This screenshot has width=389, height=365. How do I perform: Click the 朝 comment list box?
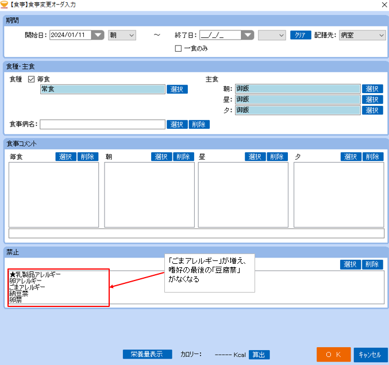pyautogui.click(x=149, y=195)
